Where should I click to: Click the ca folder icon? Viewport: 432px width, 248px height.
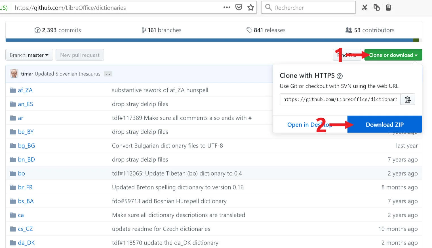point(13,215)
